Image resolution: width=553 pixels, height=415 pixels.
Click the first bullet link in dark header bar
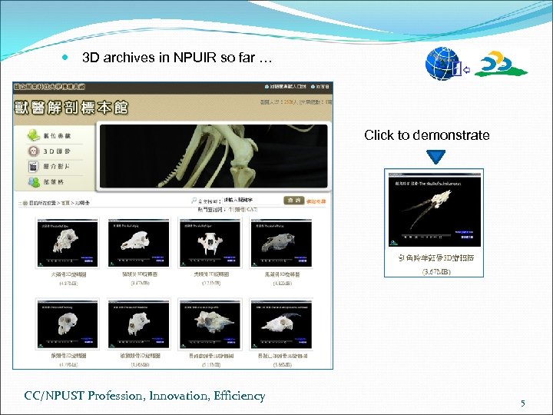tap(285, 86)
